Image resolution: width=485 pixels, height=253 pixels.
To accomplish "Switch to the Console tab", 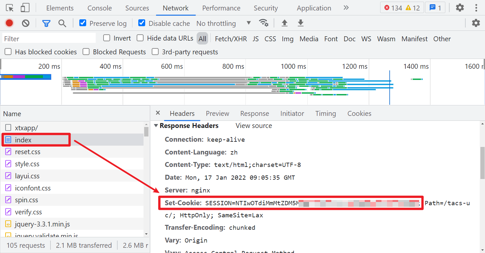I will point(100,8).
